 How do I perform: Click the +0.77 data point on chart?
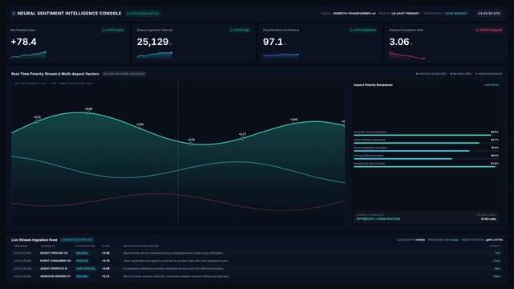point(242,138)
